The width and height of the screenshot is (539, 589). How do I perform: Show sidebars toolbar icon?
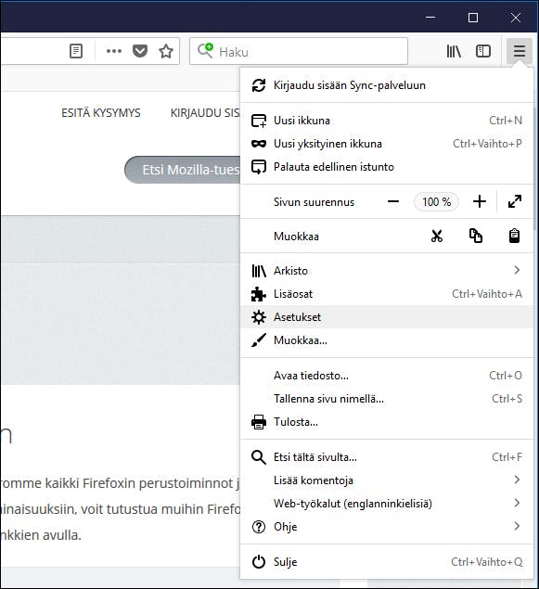click(x=483, y=51)
